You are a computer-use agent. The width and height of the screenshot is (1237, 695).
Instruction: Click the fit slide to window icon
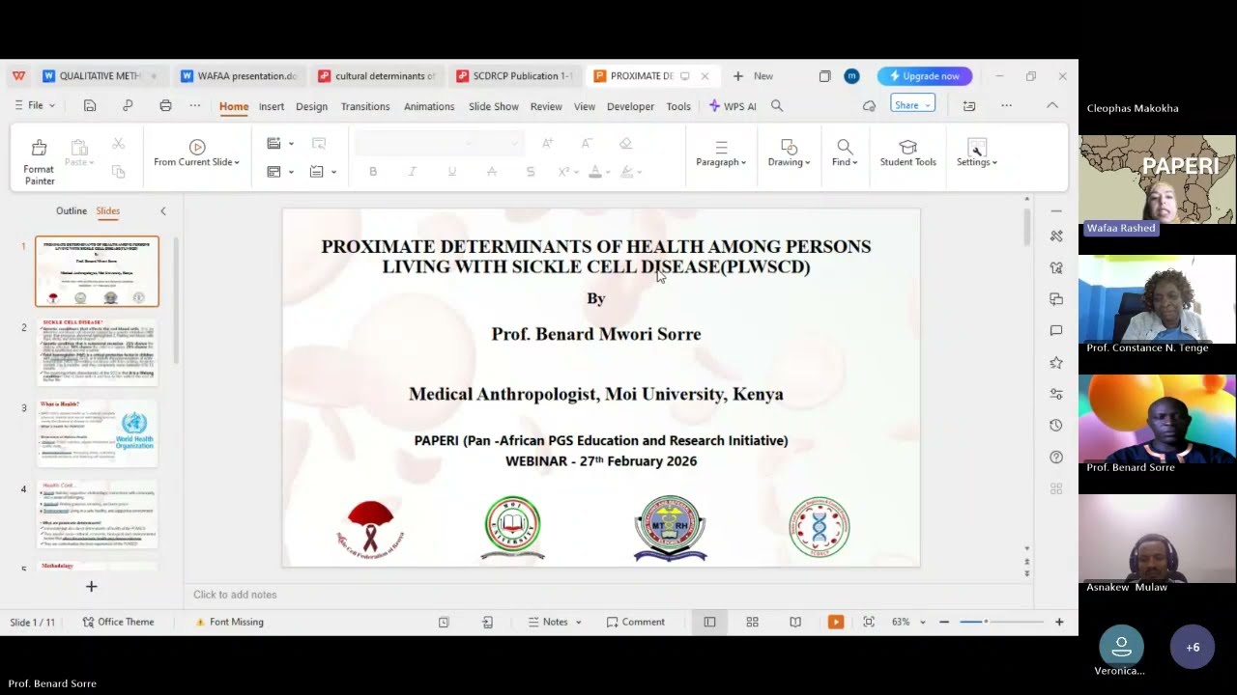(x=869, y=623)
